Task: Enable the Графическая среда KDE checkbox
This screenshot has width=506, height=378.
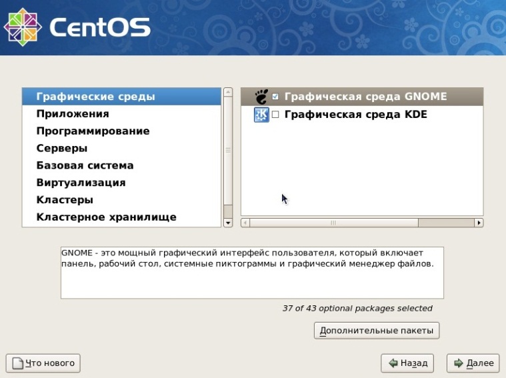Action: pos(275,115)
